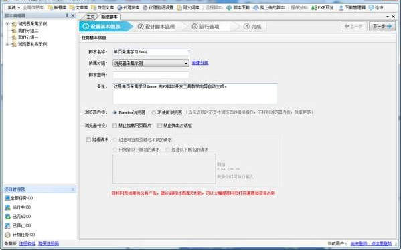The width and height of the screenshot is (401, 250).
Task: Click the 上一步 button
Action: tap(354, 26)
